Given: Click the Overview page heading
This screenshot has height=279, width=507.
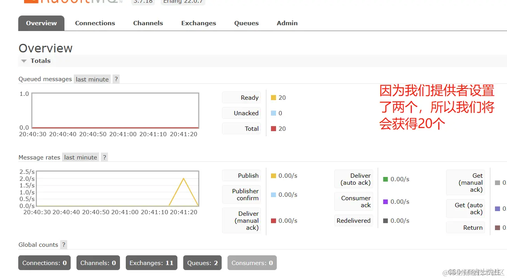Looking at the screenshot, I should (45, 48).
